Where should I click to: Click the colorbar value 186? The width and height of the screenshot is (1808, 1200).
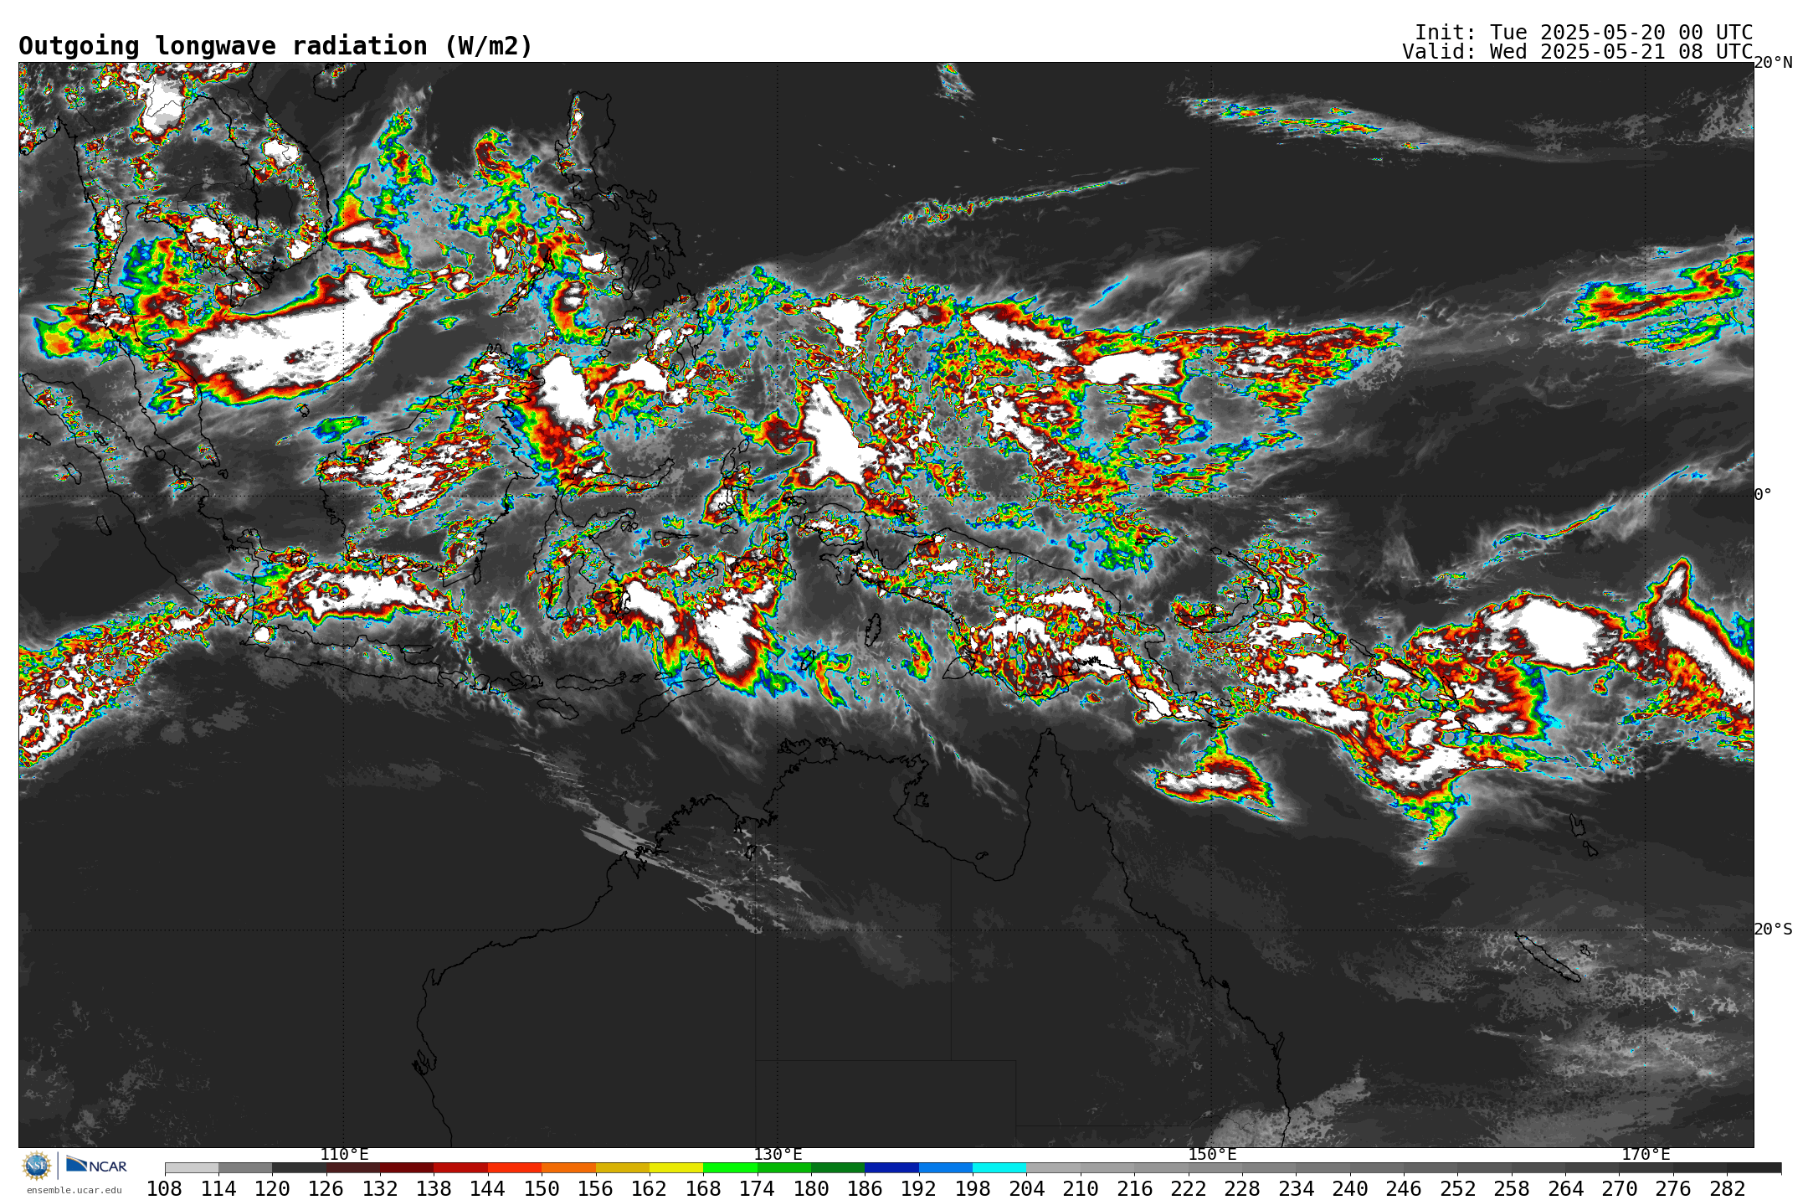(x=865, y=1189)
